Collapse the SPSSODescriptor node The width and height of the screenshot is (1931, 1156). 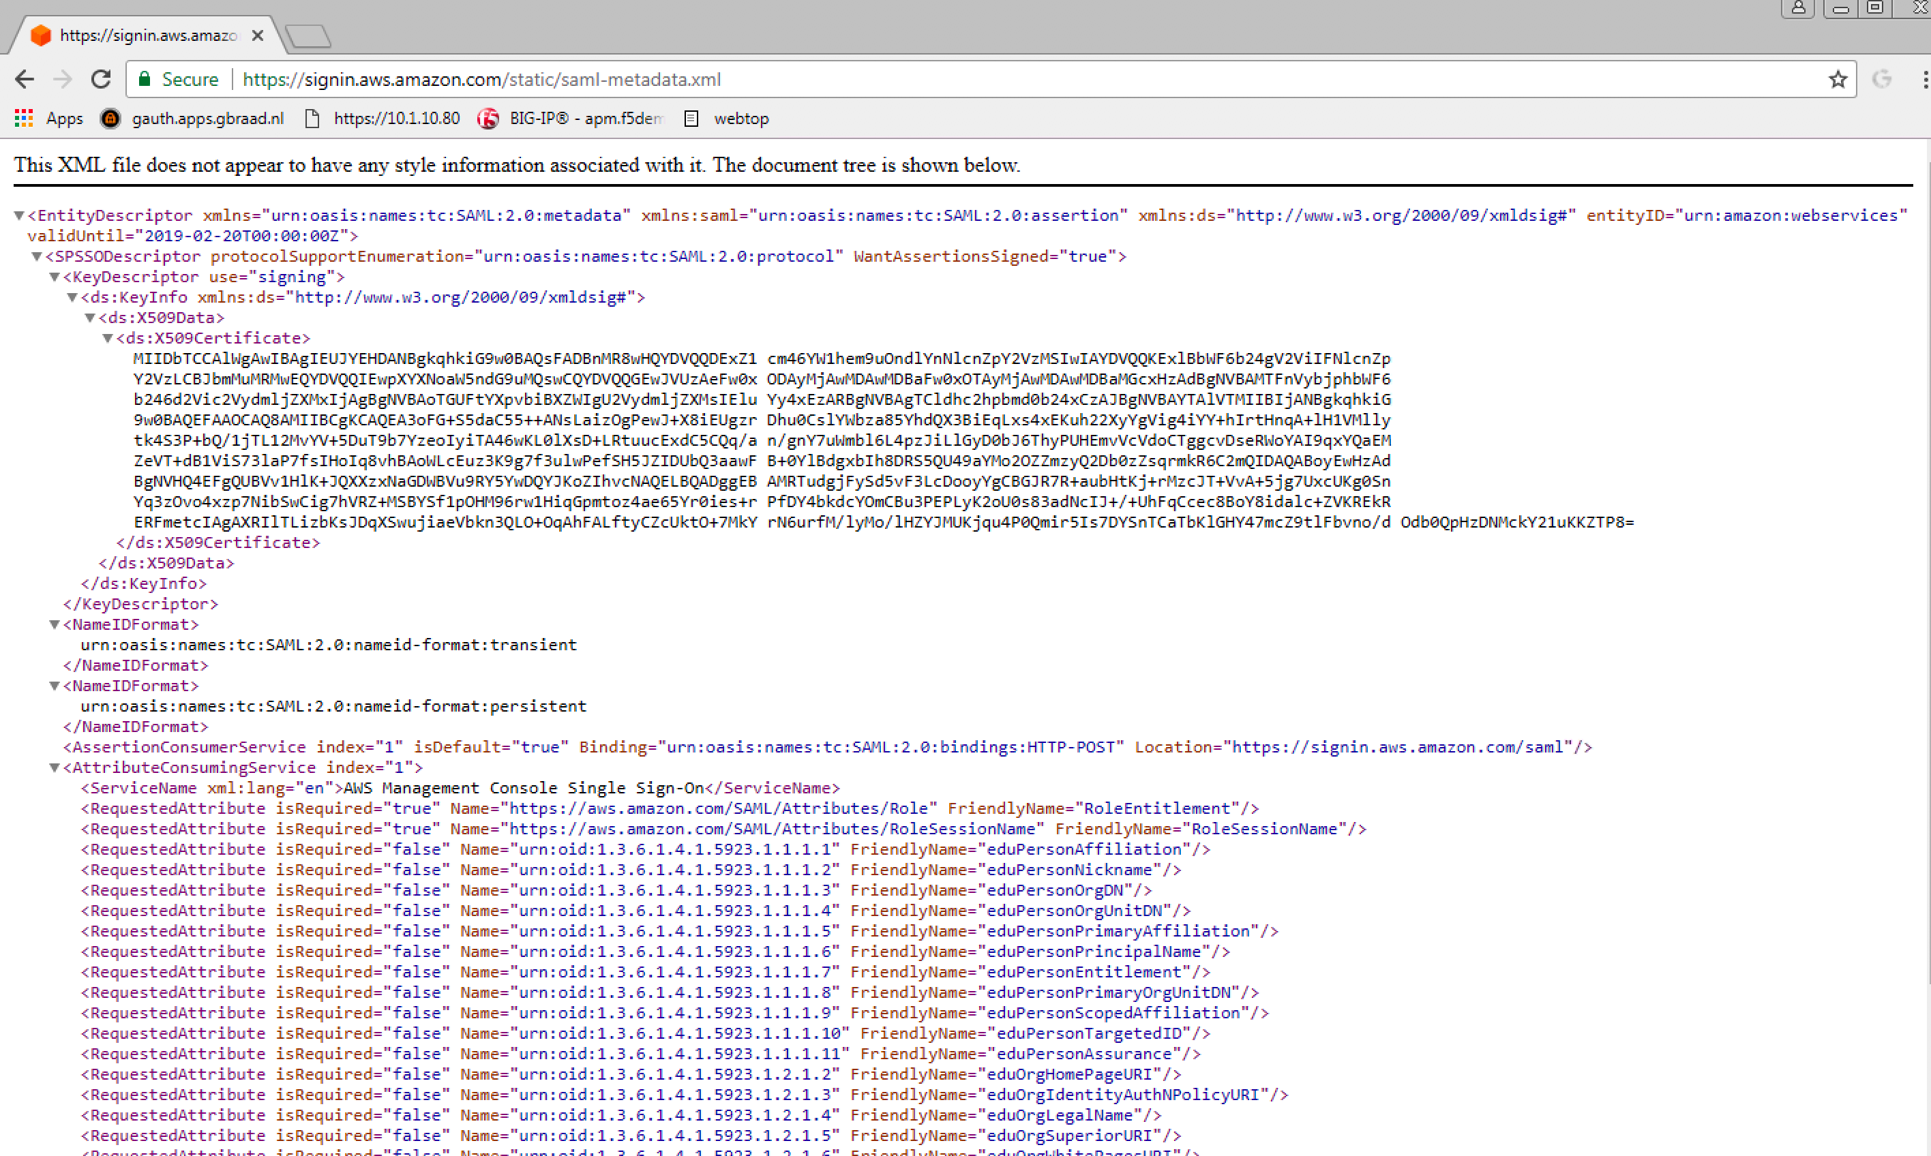(37, 256)
